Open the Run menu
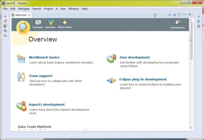This screenshot has height=140, width=204. (63, 9)
